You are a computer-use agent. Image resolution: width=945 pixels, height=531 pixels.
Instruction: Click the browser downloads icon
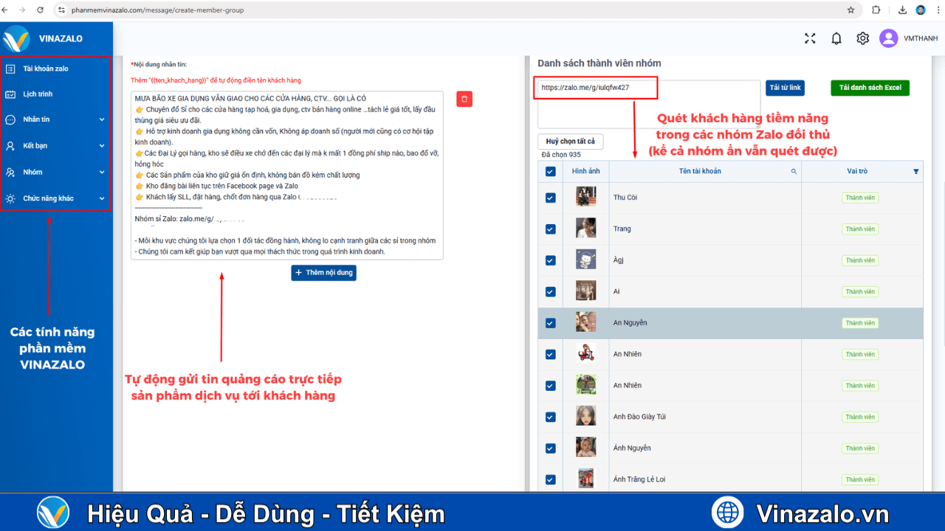pos(903,10)
